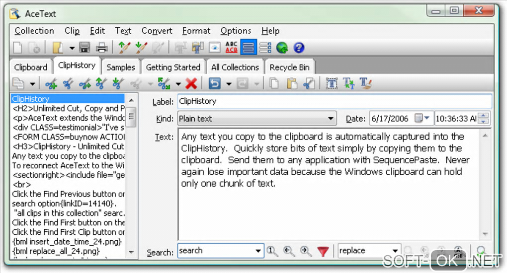Click the Print icon in the main toolbar
The image size is (507, 273).
tap(101, 48)
